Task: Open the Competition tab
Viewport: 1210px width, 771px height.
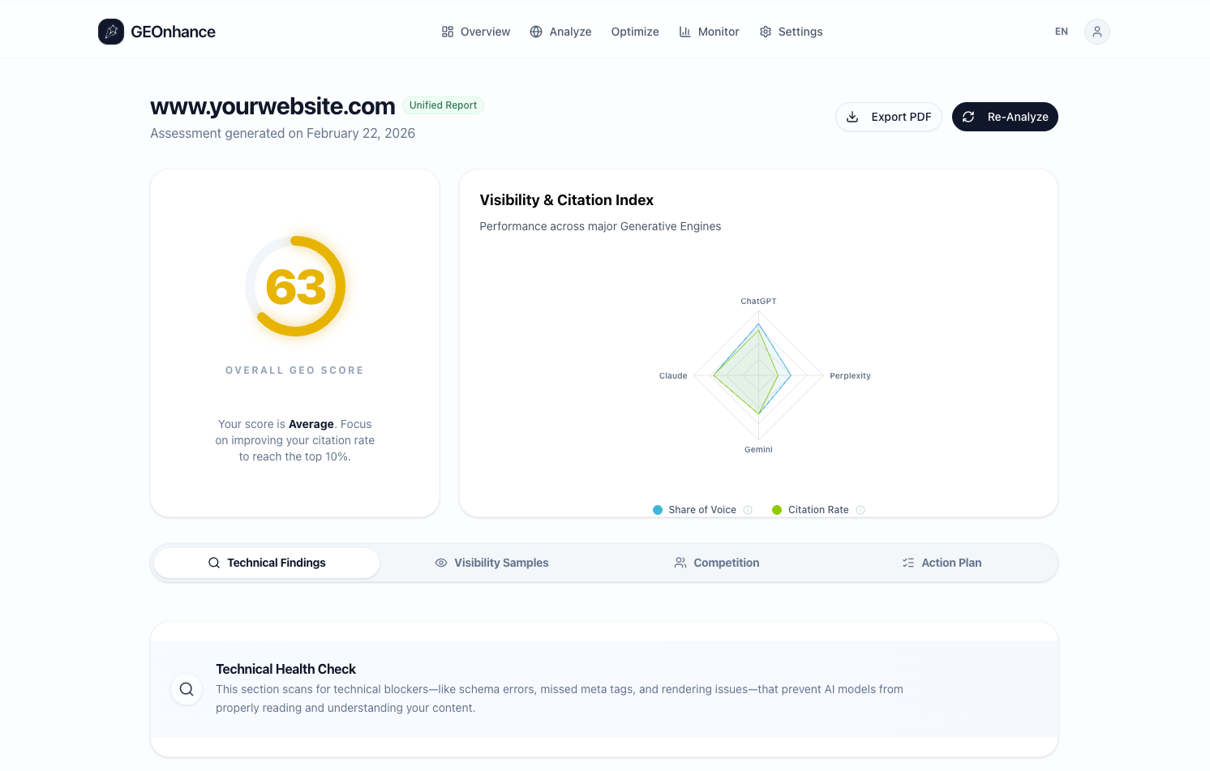Action: [717, 562]
